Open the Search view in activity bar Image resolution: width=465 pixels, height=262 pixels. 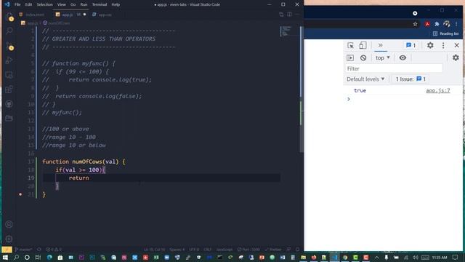pos(9,31)
